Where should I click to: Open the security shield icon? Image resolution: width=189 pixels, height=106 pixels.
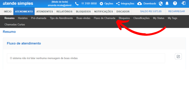tap(161, 4)
